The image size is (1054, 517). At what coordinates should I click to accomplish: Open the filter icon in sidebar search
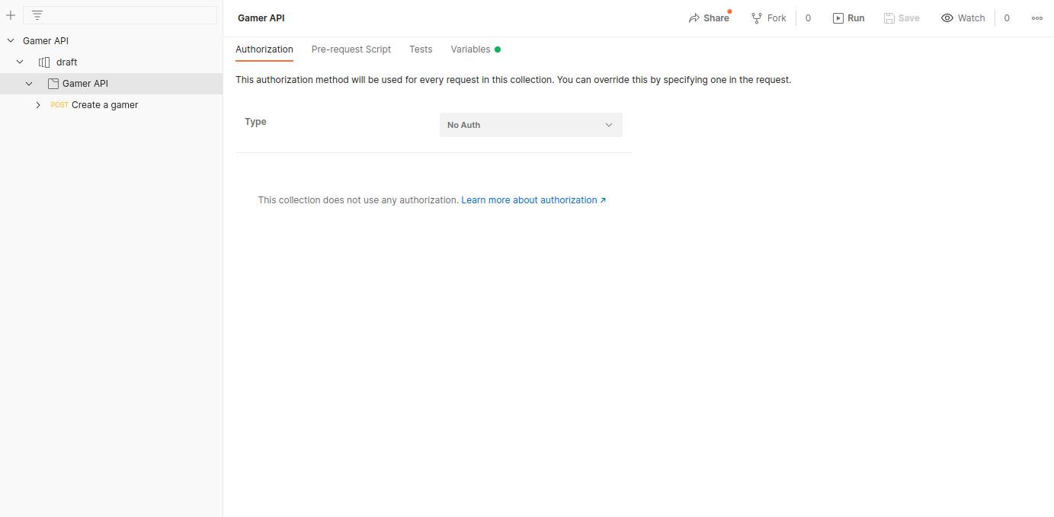37,15
